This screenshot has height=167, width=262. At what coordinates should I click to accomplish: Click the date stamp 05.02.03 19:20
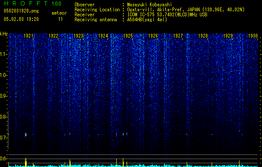(21, 19)
